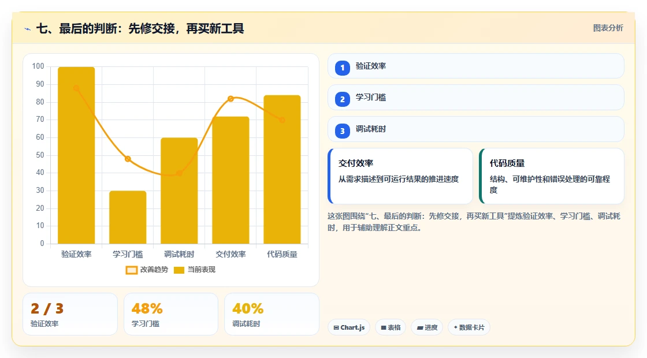
Task: Toggle the 改善趋势 legend entry
Action: (x=147, y=270)
